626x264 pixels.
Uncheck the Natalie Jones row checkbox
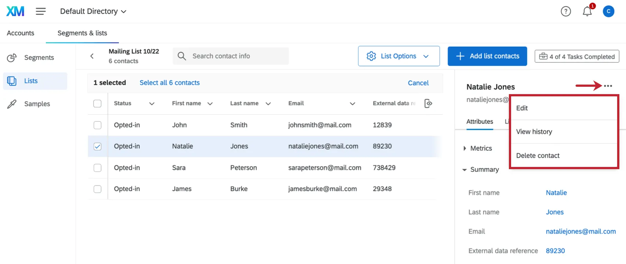[x=97, y=146]
